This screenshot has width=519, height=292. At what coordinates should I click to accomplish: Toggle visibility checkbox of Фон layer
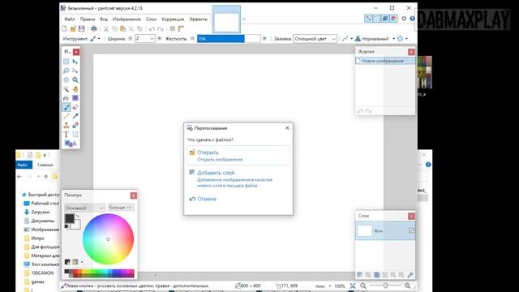(411, 230)
